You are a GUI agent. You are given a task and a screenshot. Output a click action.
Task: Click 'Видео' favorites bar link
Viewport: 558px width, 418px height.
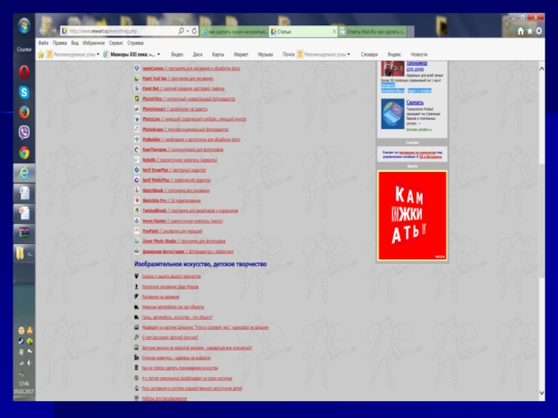click(x=177, y=54)
